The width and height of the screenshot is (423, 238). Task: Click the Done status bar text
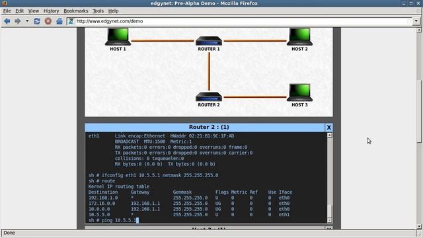(x=9, y=233)
